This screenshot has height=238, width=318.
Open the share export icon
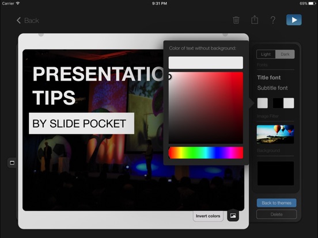click(x=255, y=20)
